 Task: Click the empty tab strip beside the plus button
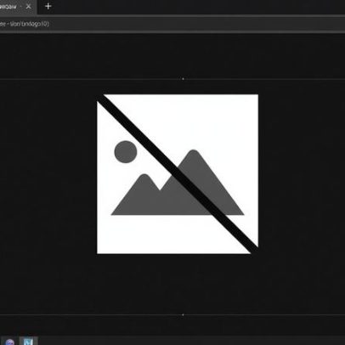(198, 6)
